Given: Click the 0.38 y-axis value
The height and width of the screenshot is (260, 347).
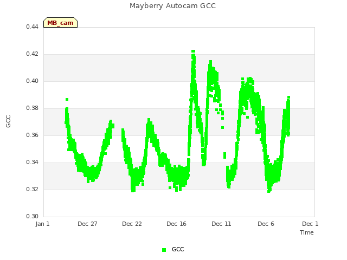Looking at the screenshot, I should 33,108.
